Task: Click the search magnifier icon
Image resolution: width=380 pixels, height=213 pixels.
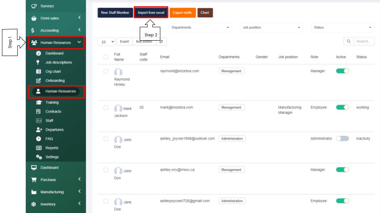Action: point(349,41)
